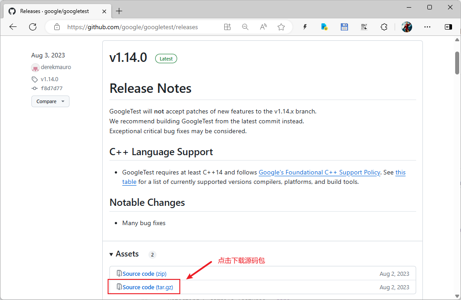Open a new browser tab

coord(119,11)
